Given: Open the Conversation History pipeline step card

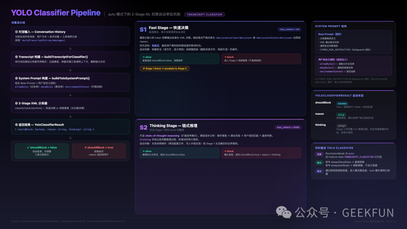Looking at the screenshot, I should [70, 36].
